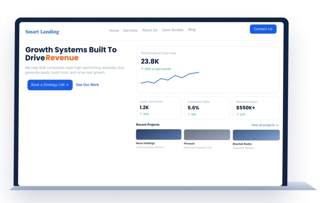This screenshot has height=203, width=323.
Task: Navigate to Case Studies
Action: (173, 30)
